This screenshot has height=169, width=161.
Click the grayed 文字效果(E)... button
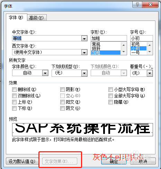[60, 161]
